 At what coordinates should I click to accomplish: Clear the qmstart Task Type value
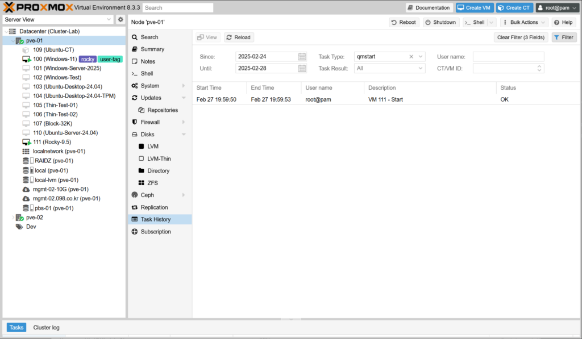pos(411,57)
